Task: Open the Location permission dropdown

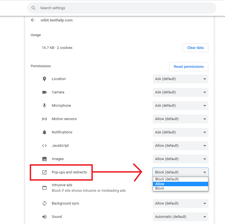Action: point(180,79)
